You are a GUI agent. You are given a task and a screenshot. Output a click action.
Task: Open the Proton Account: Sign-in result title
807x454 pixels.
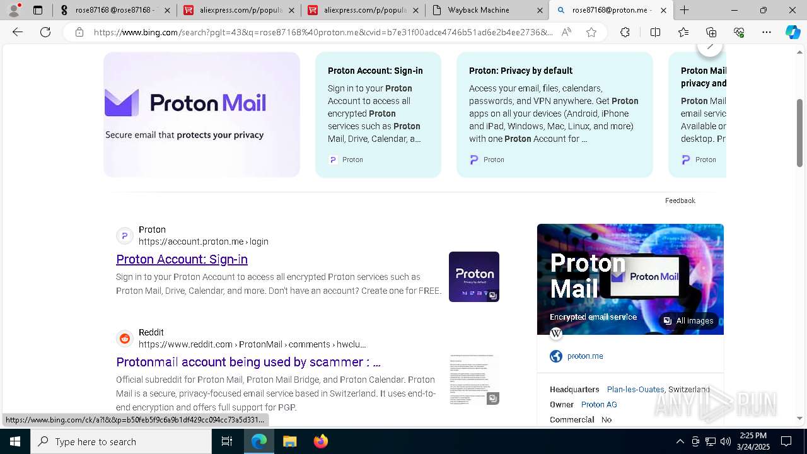pos(182,259)
